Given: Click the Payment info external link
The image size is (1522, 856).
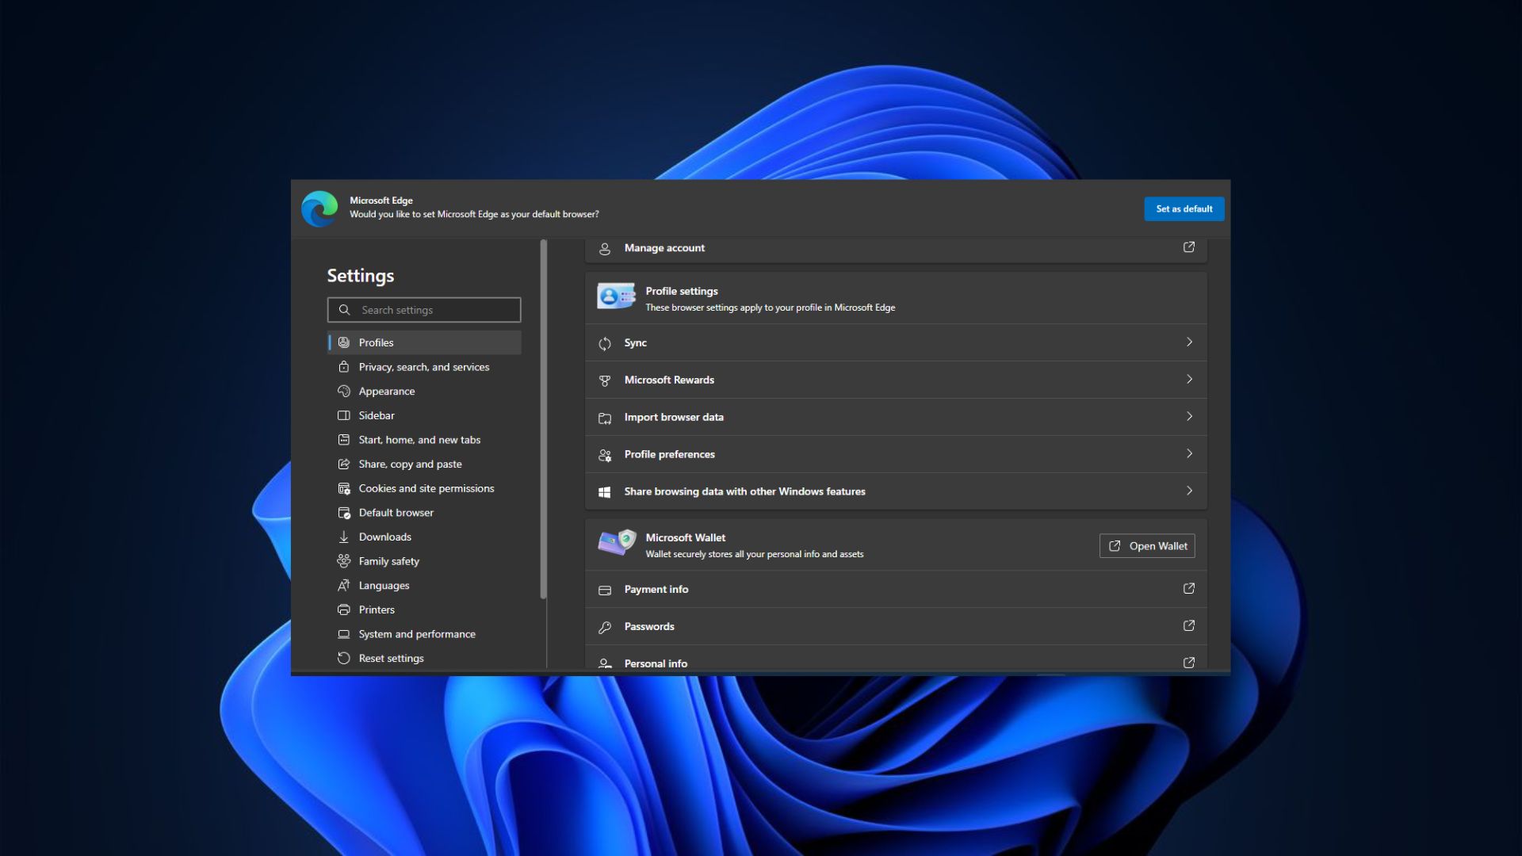Looking at the screenshot, I should [1187, 588].
